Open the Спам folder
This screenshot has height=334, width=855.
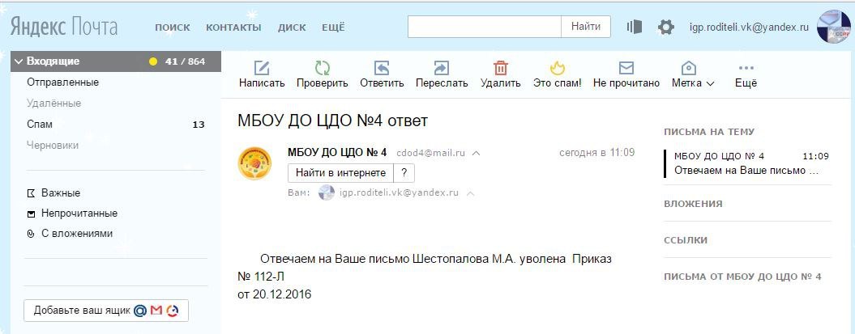tap(40, 125)
